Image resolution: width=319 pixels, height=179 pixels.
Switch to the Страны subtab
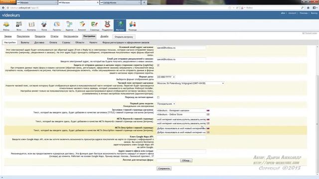click(66, 42)
